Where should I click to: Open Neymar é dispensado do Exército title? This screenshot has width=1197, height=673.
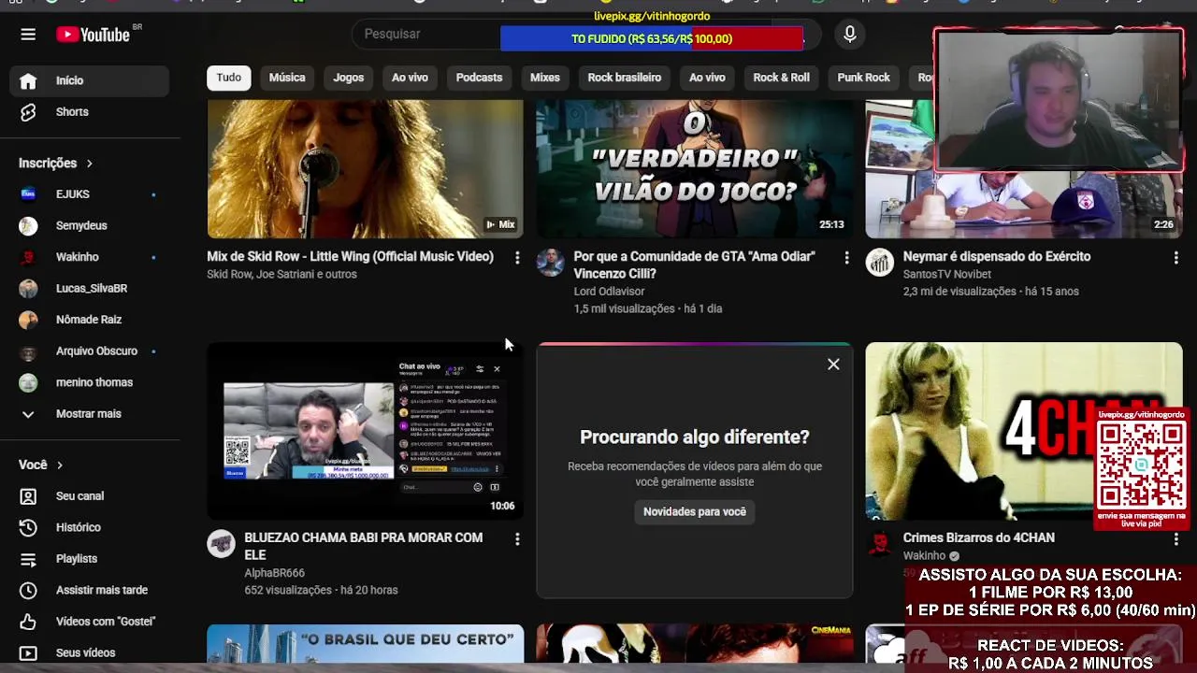coord(997,256)
